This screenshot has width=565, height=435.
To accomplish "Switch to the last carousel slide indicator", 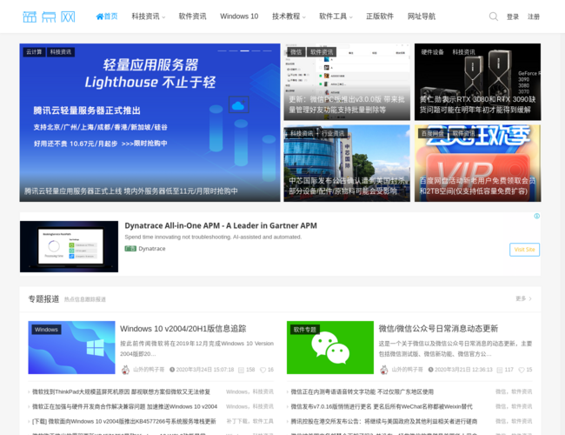I will 267,50.
